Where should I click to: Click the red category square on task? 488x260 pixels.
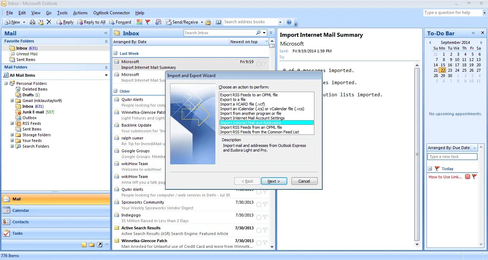(x=468, y=177)
